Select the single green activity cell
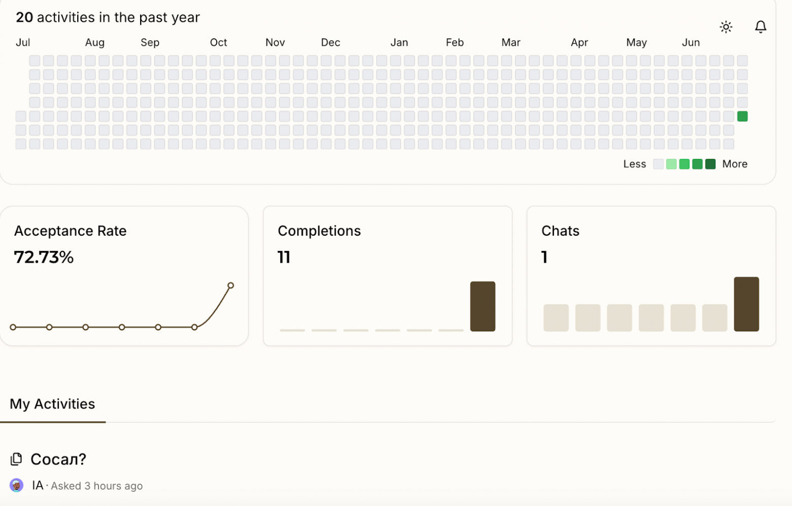The height and width of the screenshot is (506, 792). (742, 116)
